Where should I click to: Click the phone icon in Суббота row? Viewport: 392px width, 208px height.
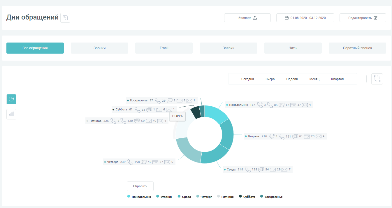click(138, 110)
